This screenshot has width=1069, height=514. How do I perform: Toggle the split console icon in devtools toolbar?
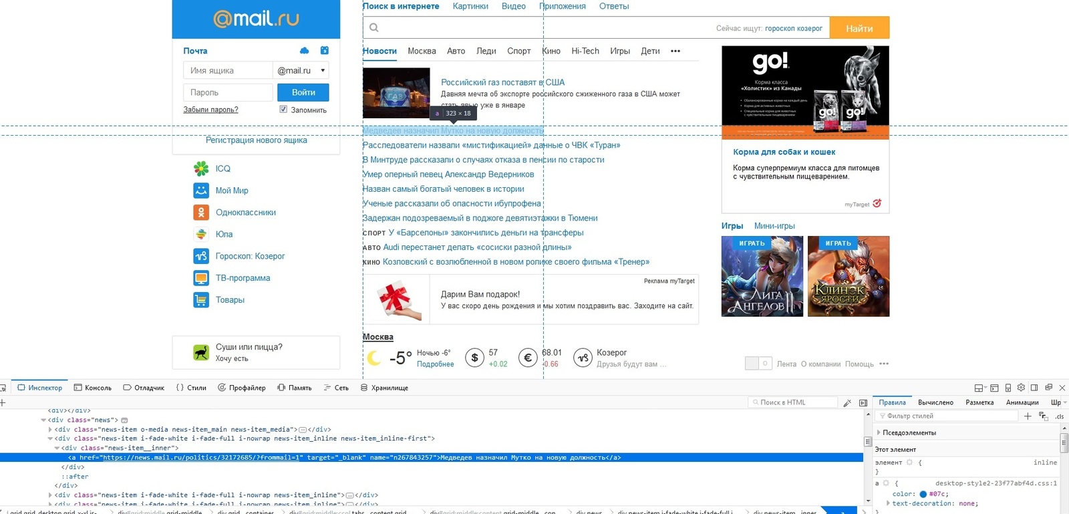coord(994,388)
